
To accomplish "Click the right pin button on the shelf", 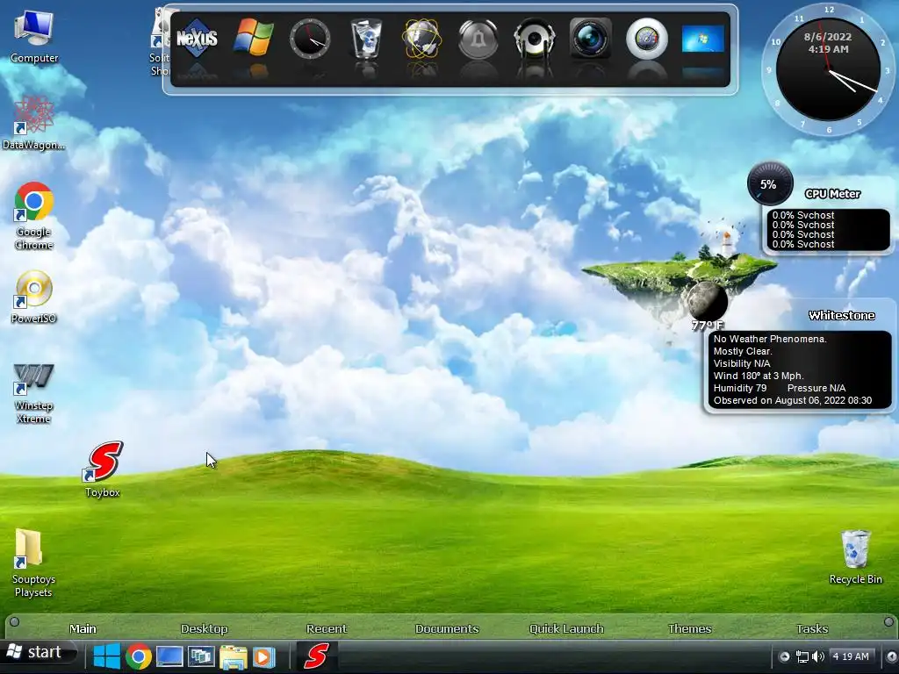I will (888, 622).
